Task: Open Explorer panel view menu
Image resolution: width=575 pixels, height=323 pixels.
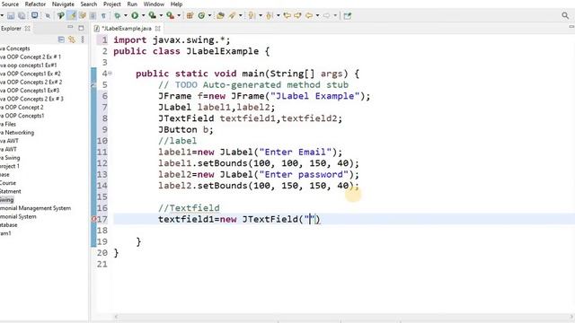Action: [83, 39]
